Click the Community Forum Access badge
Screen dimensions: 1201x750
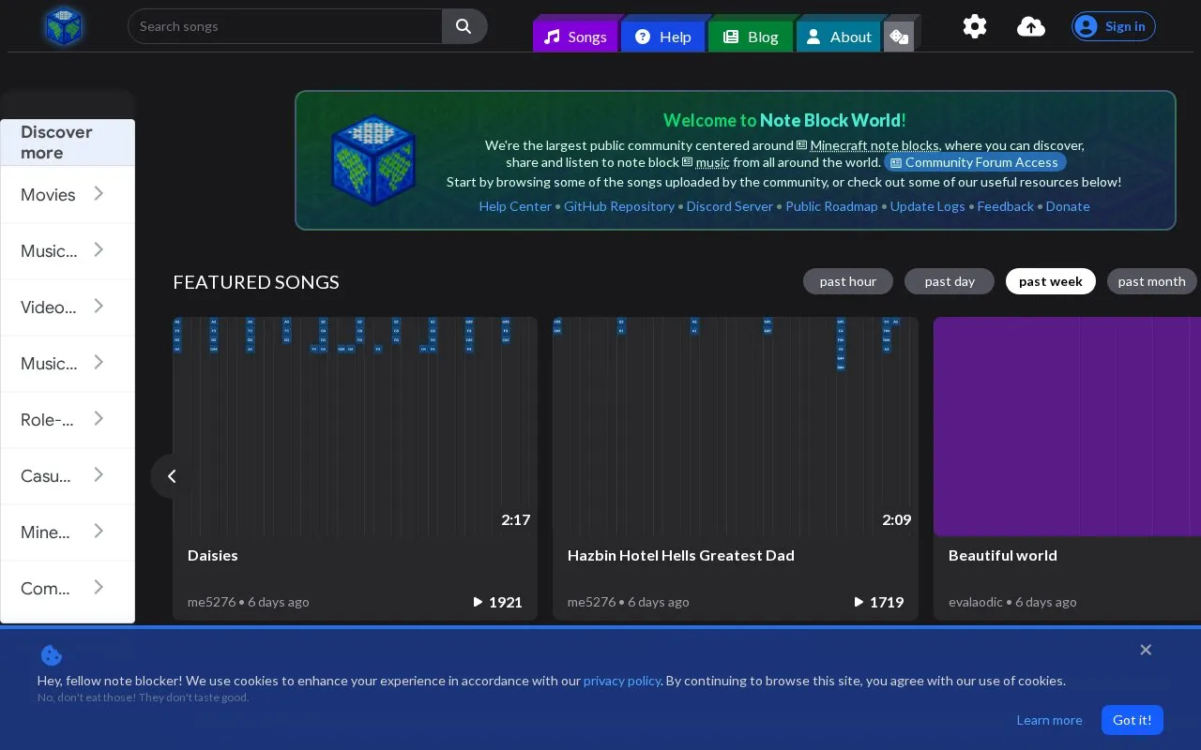coord(975,162)
